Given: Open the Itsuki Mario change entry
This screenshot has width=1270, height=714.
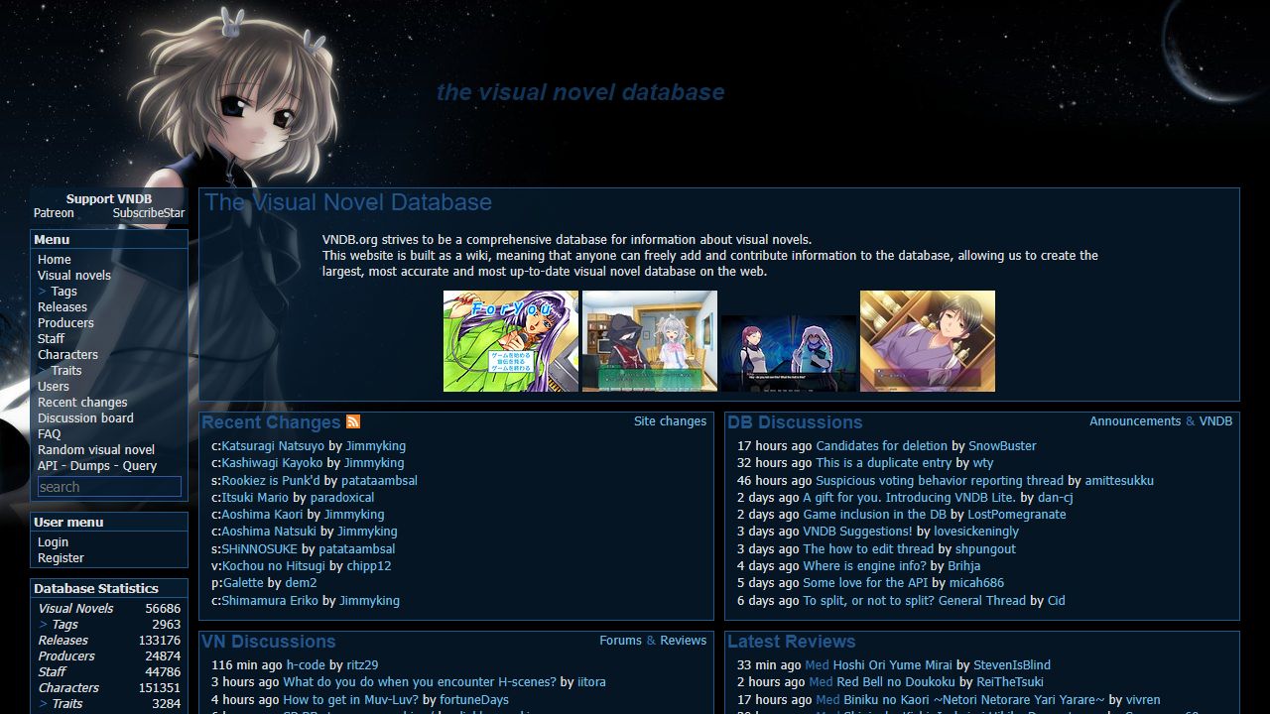Looking at the screenshot, I should tap(255, 498).
